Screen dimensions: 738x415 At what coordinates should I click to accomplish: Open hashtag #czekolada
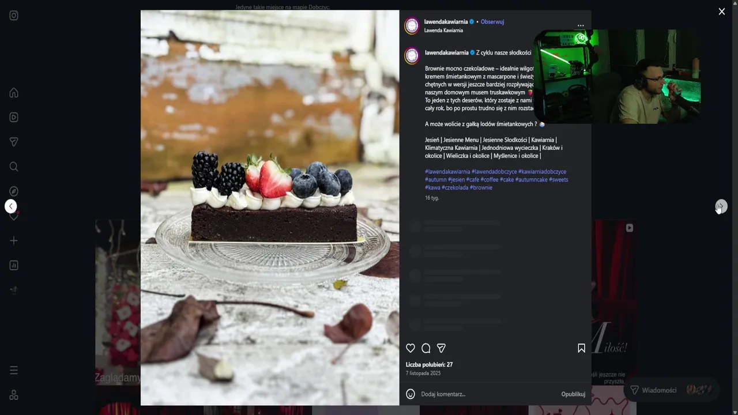(455, 188)
